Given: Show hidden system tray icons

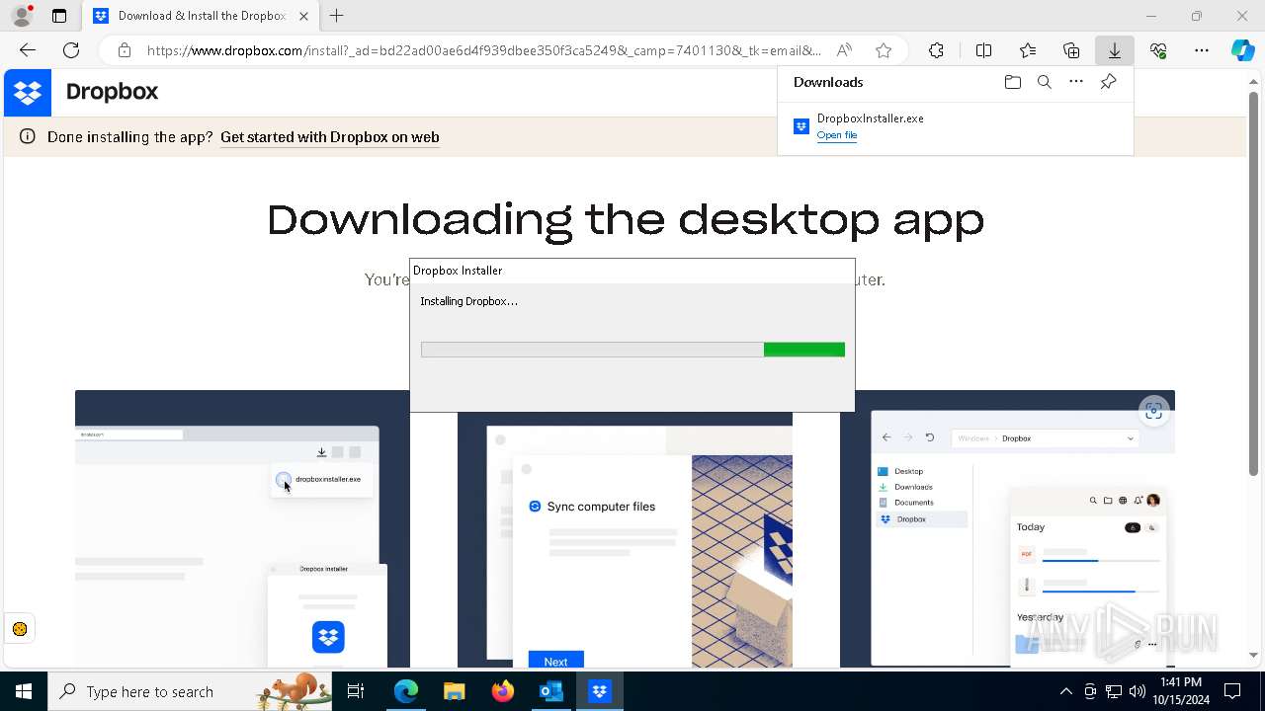Looking at the screenshot, I should click(x=1065, y=691).
